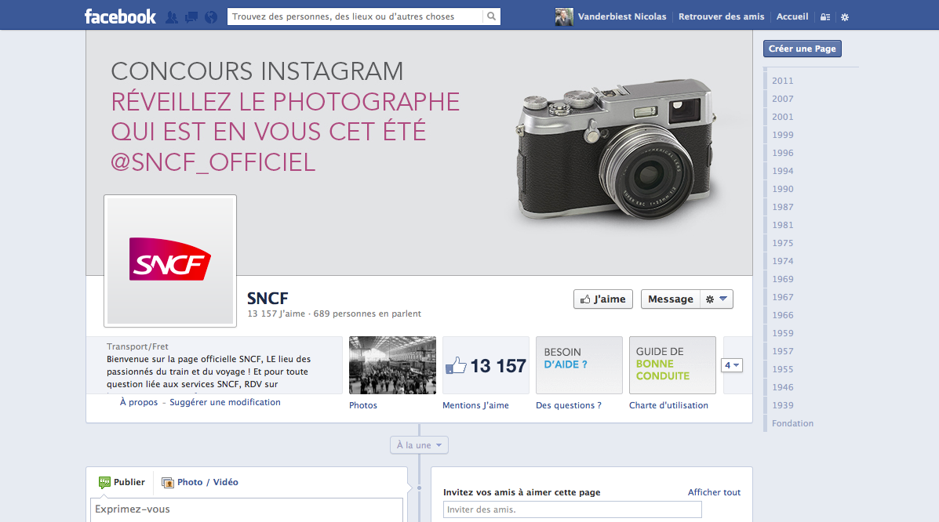Jump to 2001 on timeline
This screenshot has height=522, width=939.
782,117
